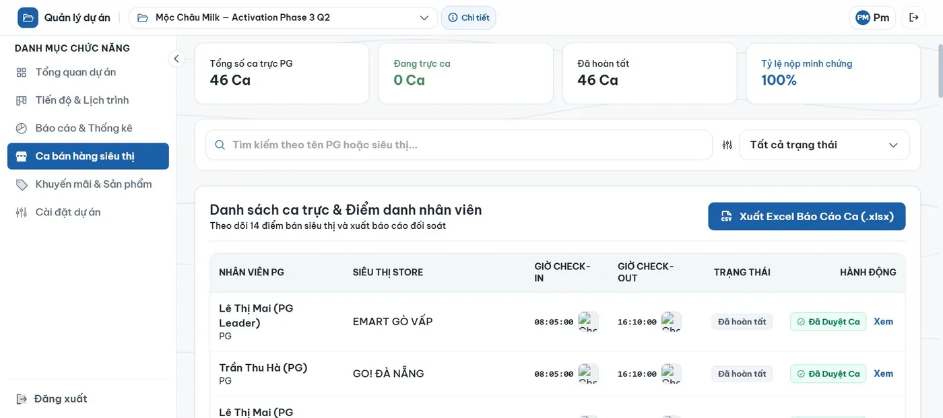Open Trần Thu Hà's check-out photo thumbnail
Viewport: 943px width, 418px height.
(x=671, y=374)
